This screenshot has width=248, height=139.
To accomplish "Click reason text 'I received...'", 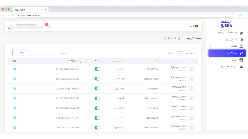I will pyautogui.click(x=152, y=118).
